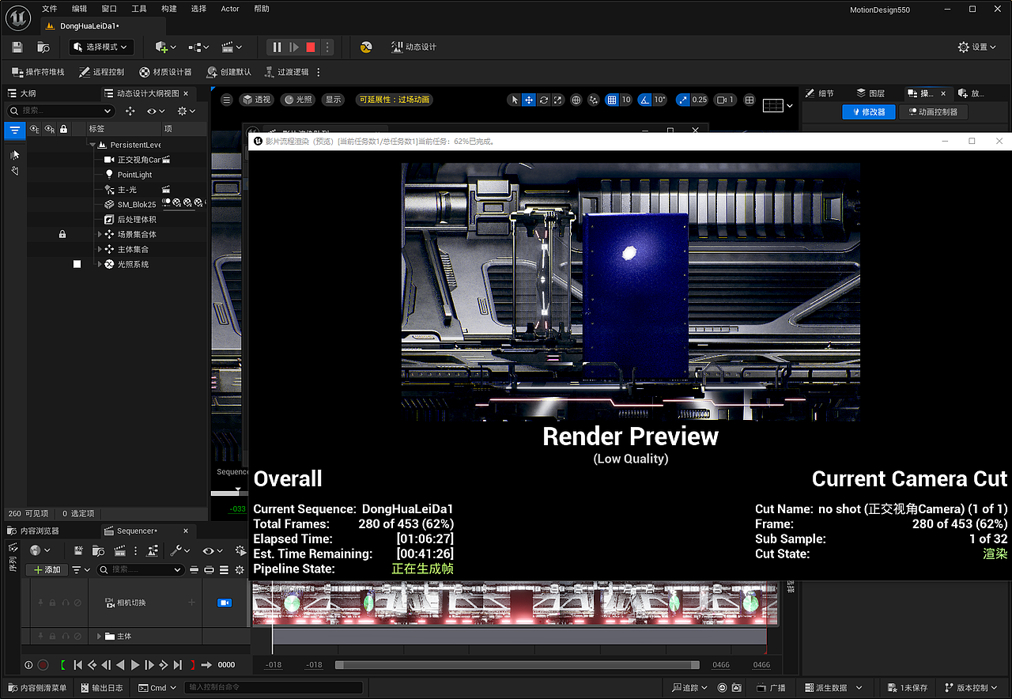
Task: Open the 选择模式 dropdown
Action: tap(102, 47)
